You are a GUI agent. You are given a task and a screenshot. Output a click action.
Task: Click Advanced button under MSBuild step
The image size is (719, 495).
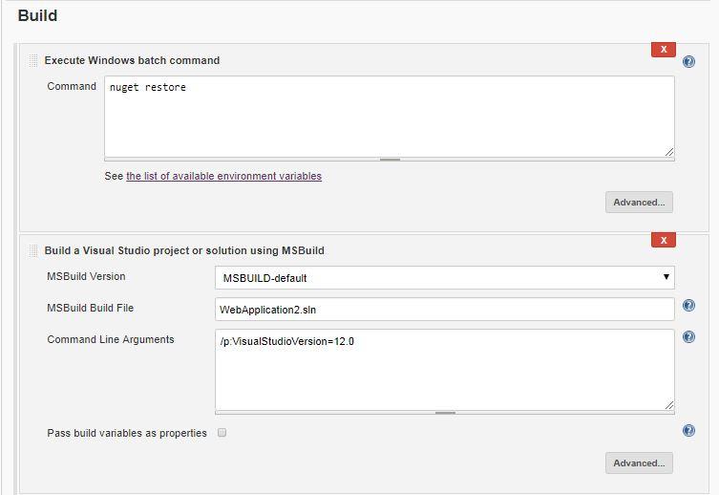639,463
